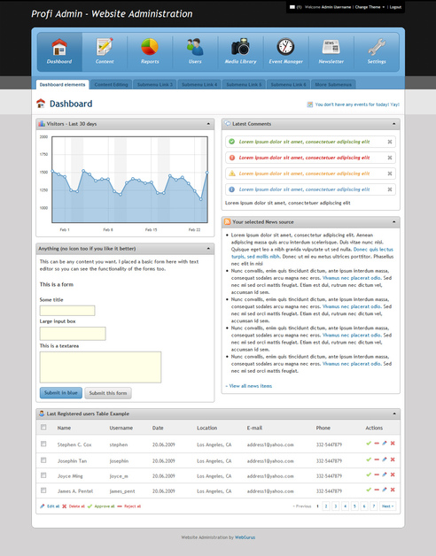Image resolution: width=436 pixels, height=556 pixels.
Task: Switch to Dashboard elements tab
Action: 63,84
